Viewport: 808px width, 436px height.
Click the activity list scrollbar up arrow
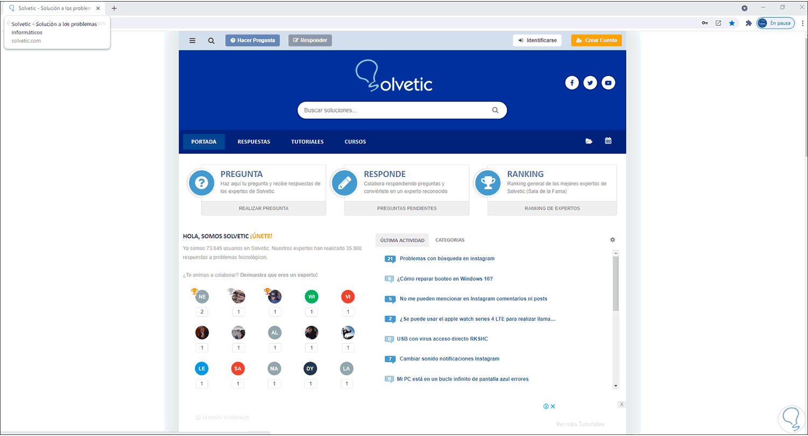tap(616, 253)
